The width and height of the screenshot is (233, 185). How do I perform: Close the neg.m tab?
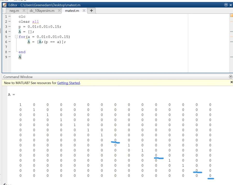24,11
